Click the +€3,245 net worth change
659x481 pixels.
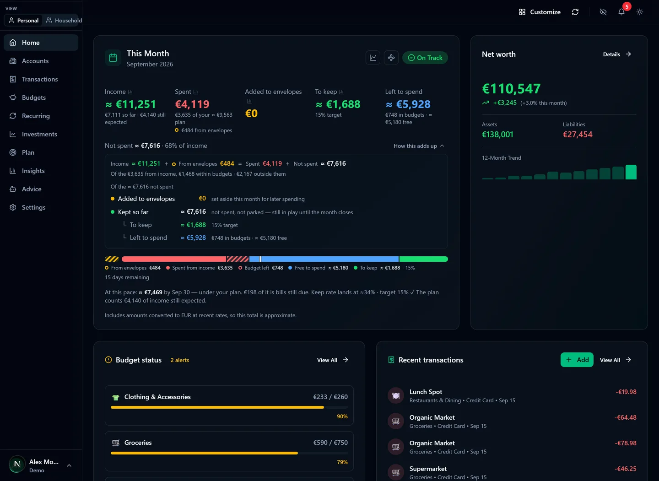click(x=505, y=103)
